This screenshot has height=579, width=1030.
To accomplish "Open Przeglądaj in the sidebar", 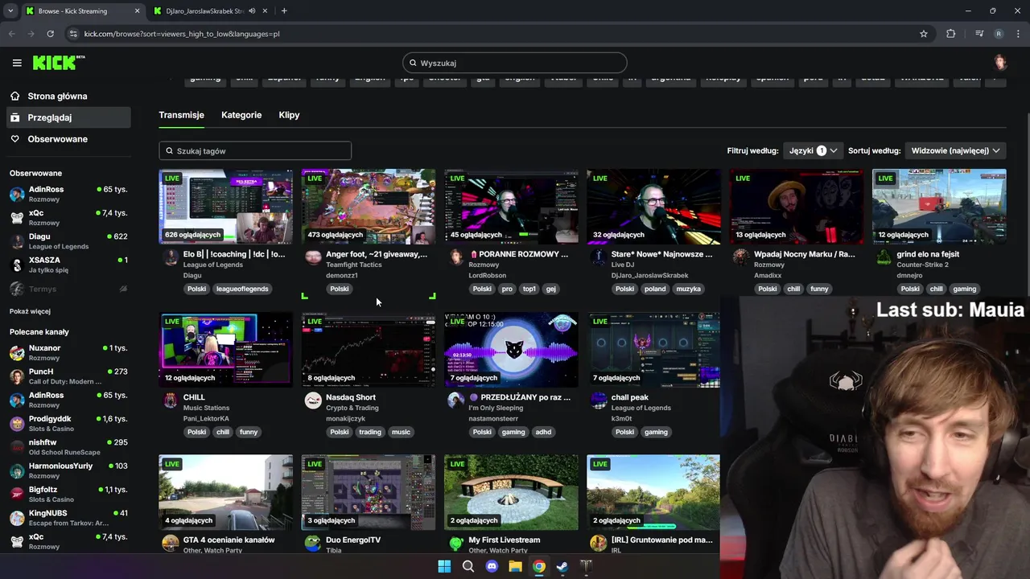I will (x=68, y=117).
